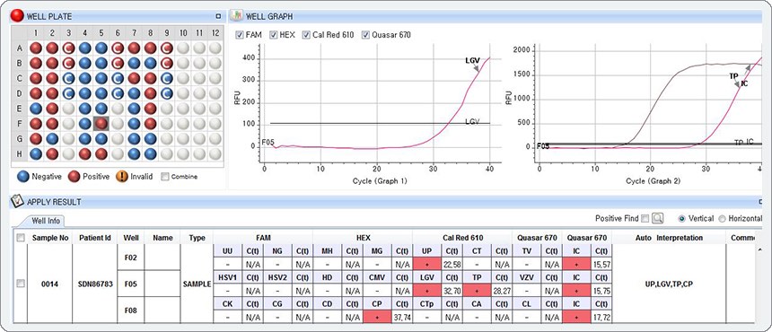Viewport: 772px width, 332px height.
Task: Click patient ID SDN86783 cell
Action: [95, 284]
